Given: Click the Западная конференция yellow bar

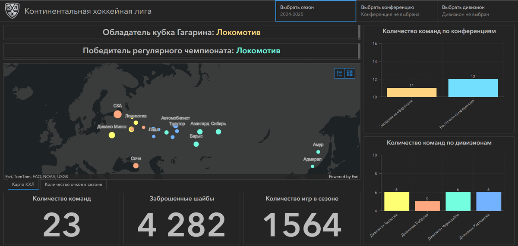Looking at the screenshot, I should [x=411, y=92].
